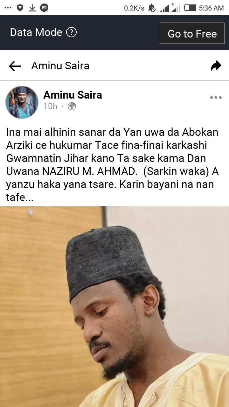Tap the 5:36 AM clock
The width and height of the screenshot is (229, 407).
coord(212,8)
